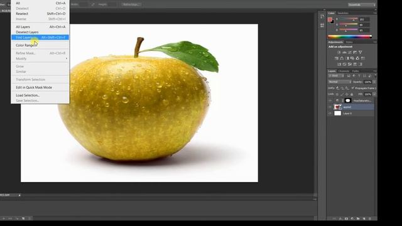Open the Normal blend mode dropdown
Viewport: 402px width, 226px height.
coord(340,82)
